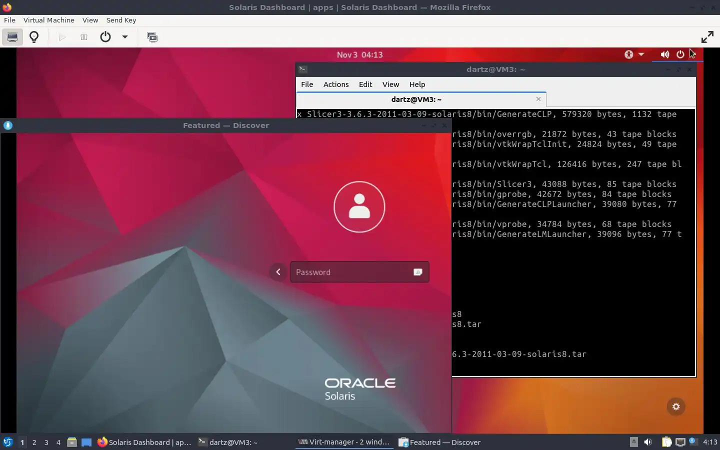This screenshot has width=720, height=450.
Task: Click terminal line mentioning vprobe, 34784 bytes
Action: point(561,224)
